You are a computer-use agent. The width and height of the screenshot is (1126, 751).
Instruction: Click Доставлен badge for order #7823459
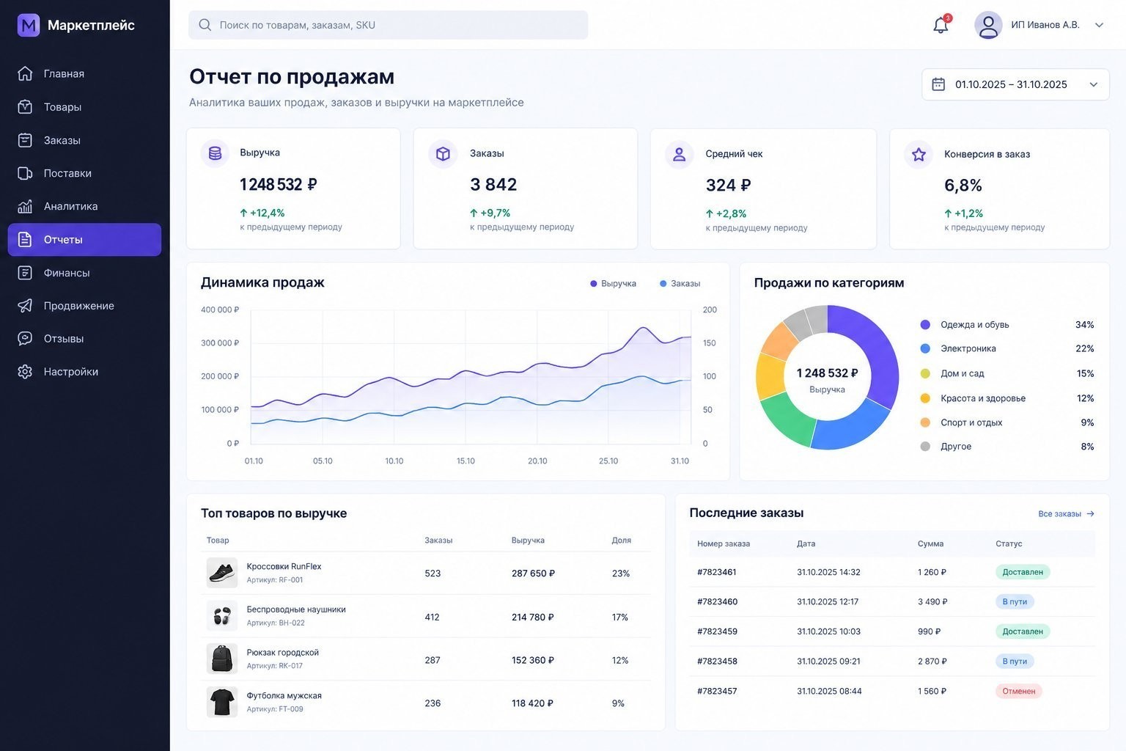point(1023,631)
